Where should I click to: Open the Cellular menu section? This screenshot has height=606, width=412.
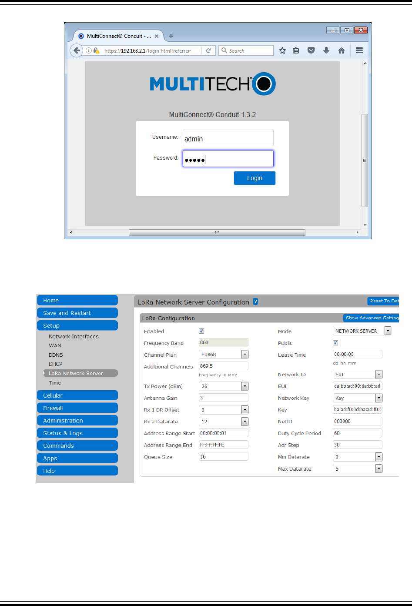click(x=77, y=395)
